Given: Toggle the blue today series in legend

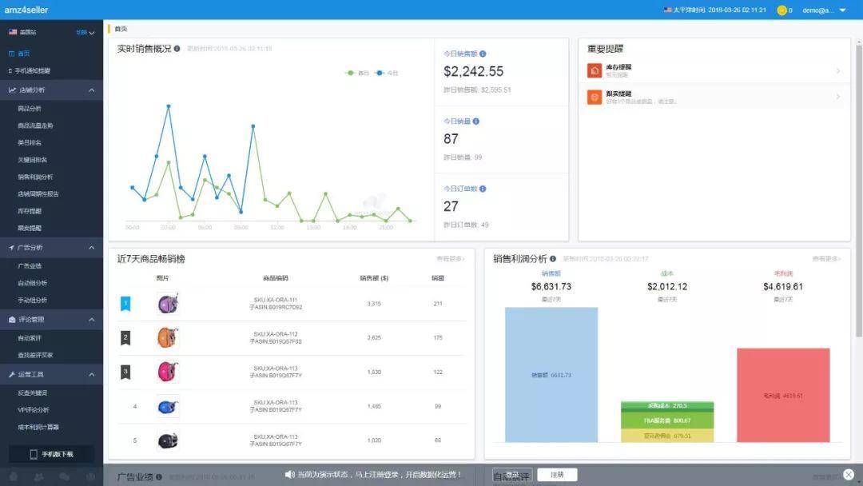Looking at the screenshot, I should click(x=386, y=73).
